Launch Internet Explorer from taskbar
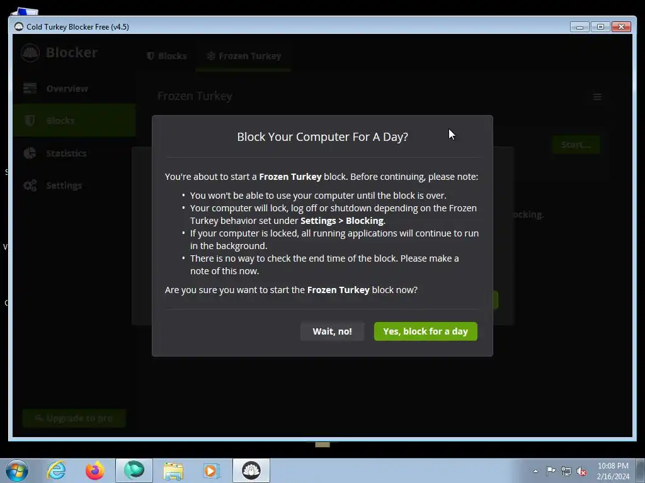The image size is (645, 483). [56, 470]
